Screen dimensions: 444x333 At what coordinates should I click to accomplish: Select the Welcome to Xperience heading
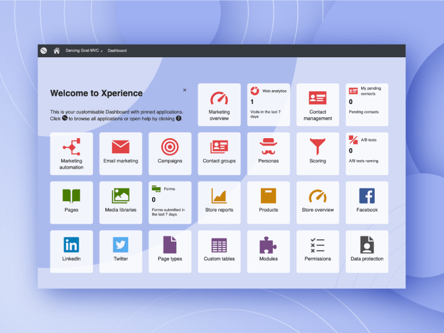97,93
